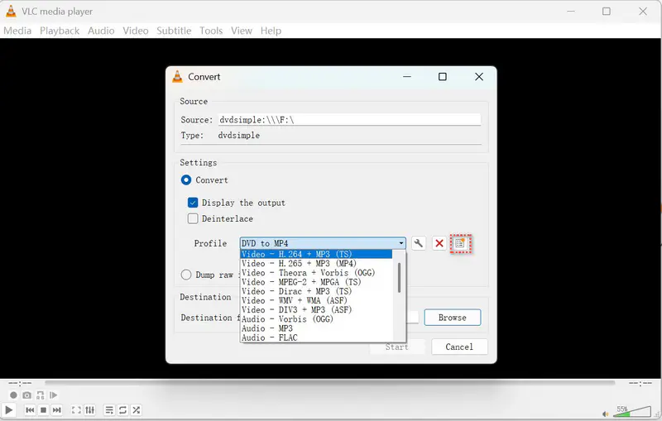Choose Video - MPEG-2 + MPGA (TS) profile
662x421 pixels.
point(316,282)
